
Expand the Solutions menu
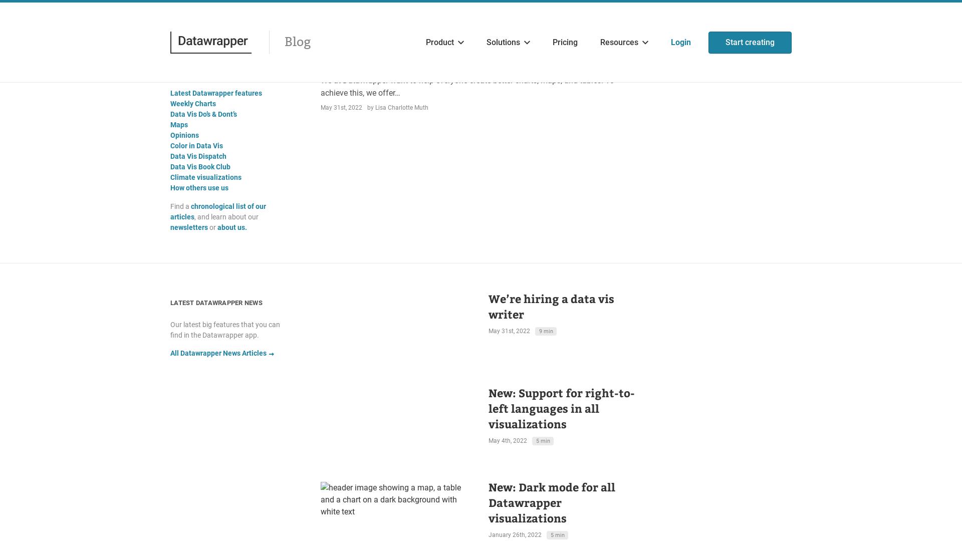tap(508, 43)
